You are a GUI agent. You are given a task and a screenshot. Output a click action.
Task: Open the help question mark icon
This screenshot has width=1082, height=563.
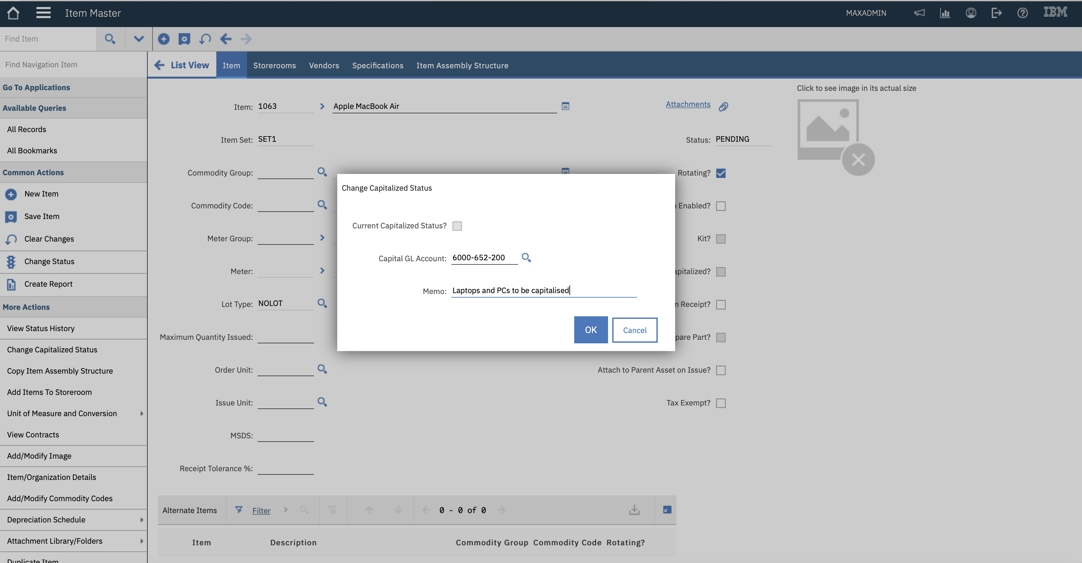coord(1022,13)
